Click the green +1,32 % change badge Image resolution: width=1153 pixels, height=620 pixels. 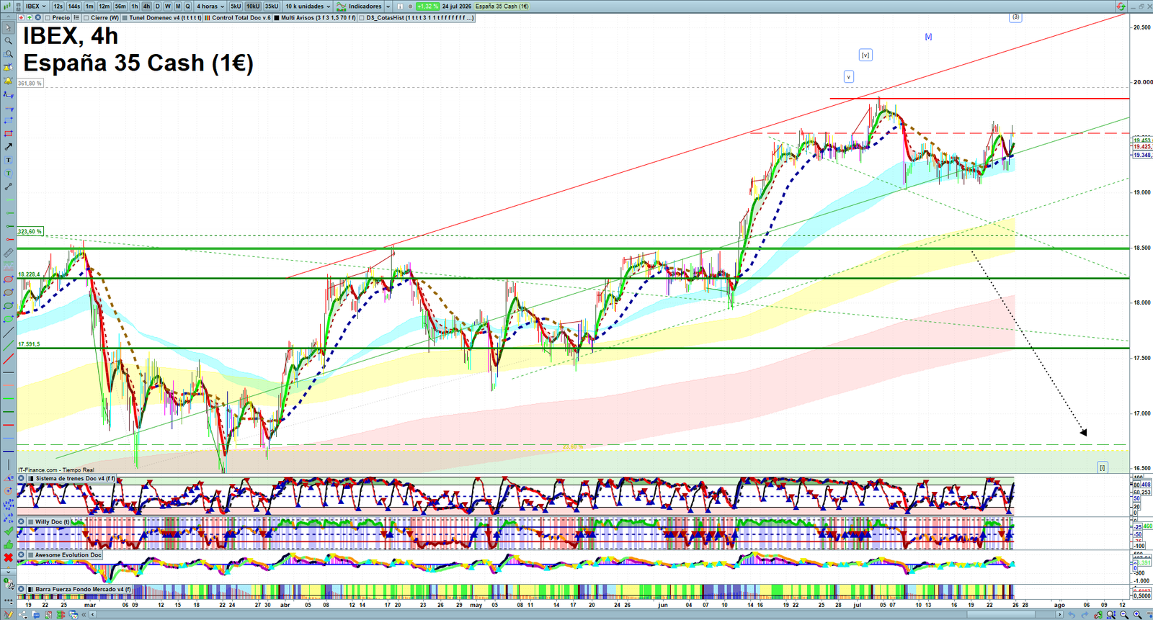point(427,6)
